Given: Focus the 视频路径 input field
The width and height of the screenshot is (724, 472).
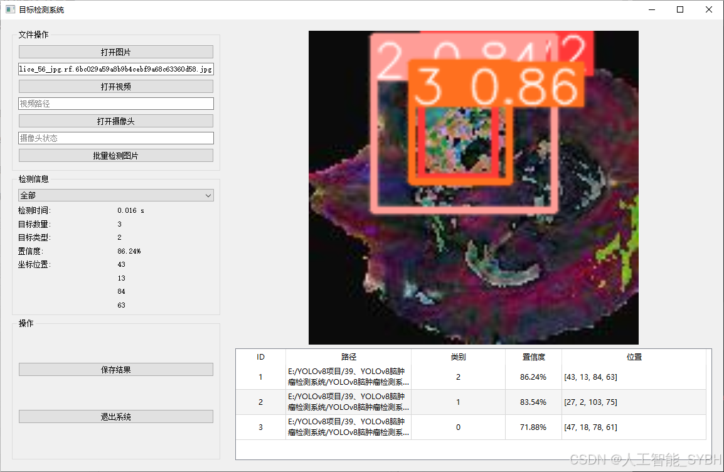Looking at the screenshot, I should [116, 104].
